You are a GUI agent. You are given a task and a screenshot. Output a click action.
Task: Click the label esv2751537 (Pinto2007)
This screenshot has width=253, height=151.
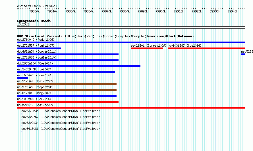[x=36, y=46]
